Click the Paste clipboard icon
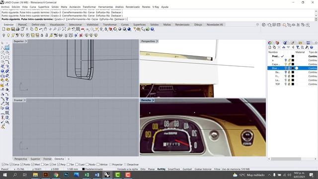The image size is (318, 179). click(36, 29)
